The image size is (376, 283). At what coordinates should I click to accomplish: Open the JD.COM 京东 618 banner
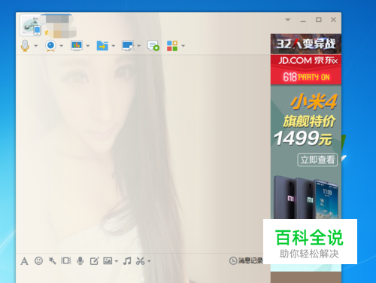[x=306, y=70]
